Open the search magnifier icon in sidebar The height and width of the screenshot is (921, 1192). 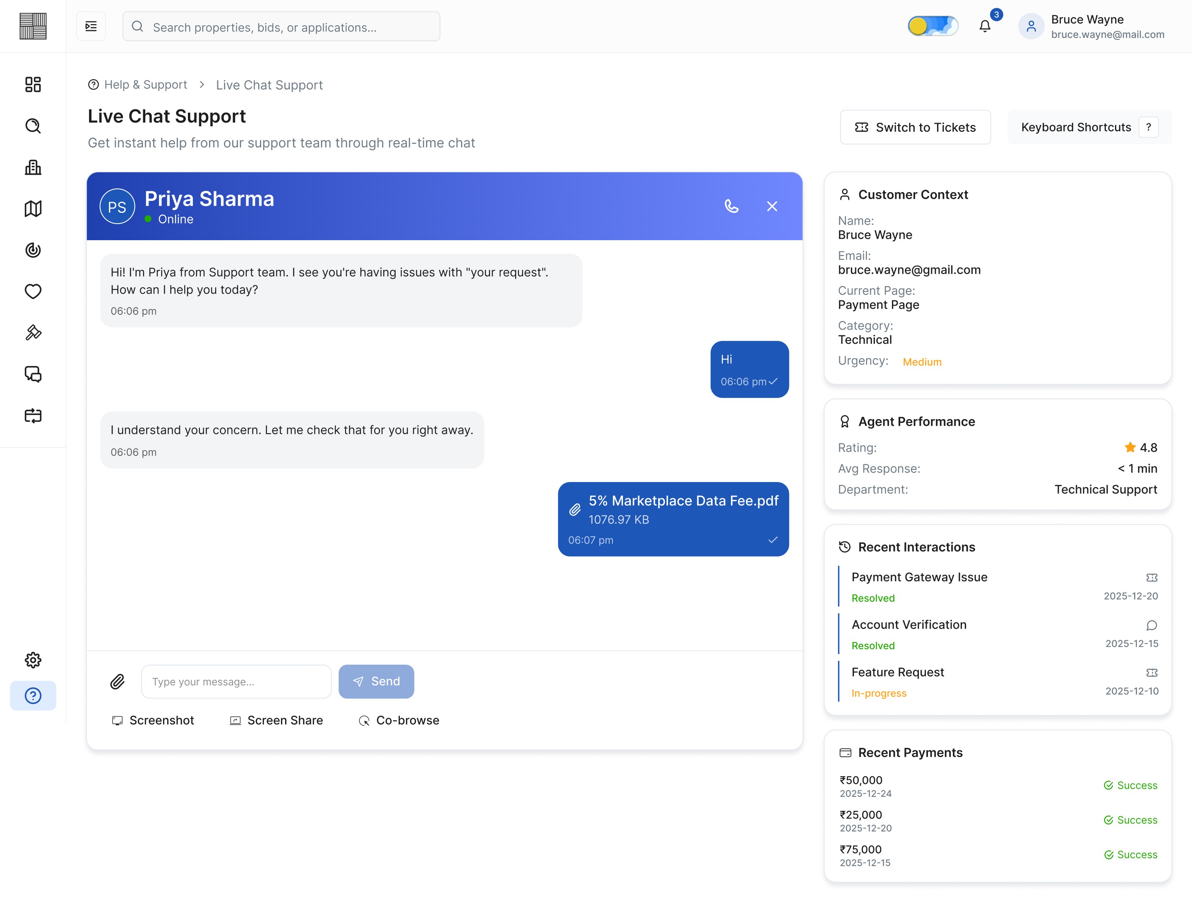point(33,126)
